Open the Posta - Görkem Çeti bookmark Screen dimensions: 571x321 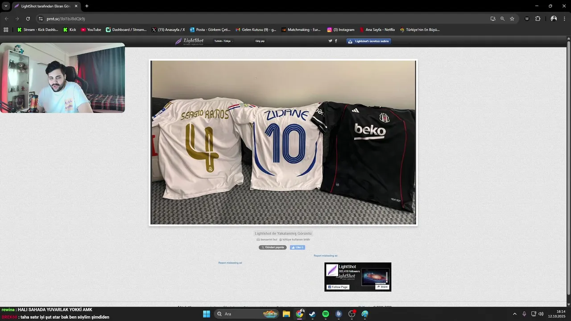(210, 30)
